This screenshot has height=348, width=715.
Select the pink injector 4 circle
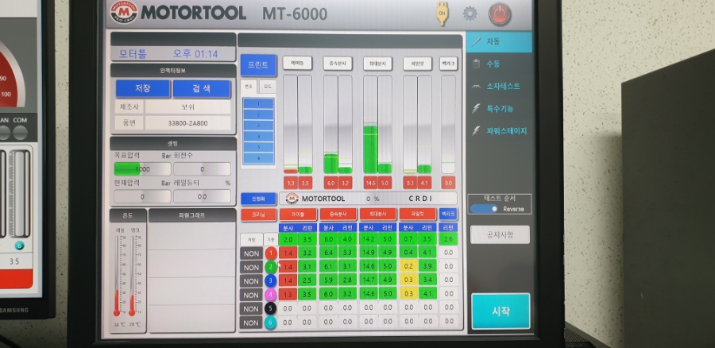click(271, 295)
